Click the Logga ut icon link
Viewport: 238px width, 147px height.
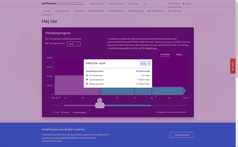pos(188,3)
